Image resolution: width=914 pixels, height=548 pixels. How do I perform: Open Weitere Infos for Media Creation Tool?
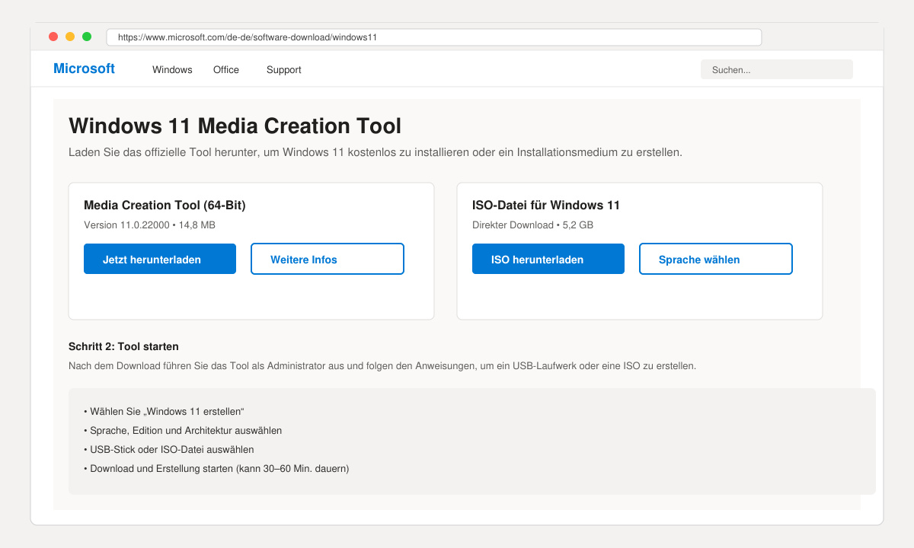328,259
